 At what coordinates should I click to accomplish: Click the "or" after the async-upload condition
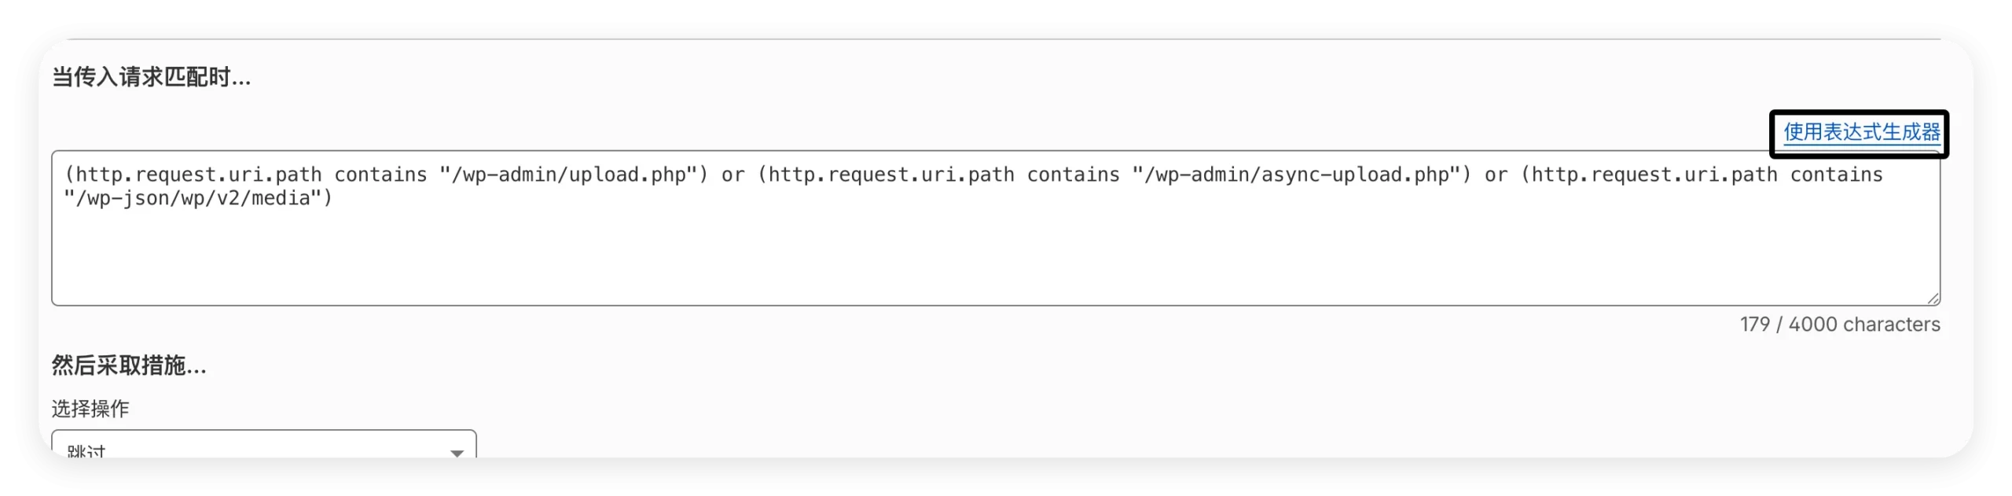point(1496,175)
